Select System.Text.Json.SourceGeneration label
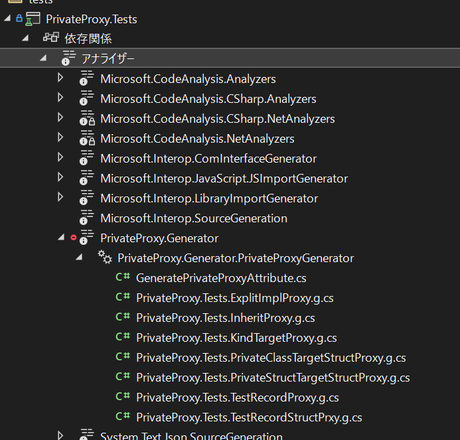 (191, 435)
